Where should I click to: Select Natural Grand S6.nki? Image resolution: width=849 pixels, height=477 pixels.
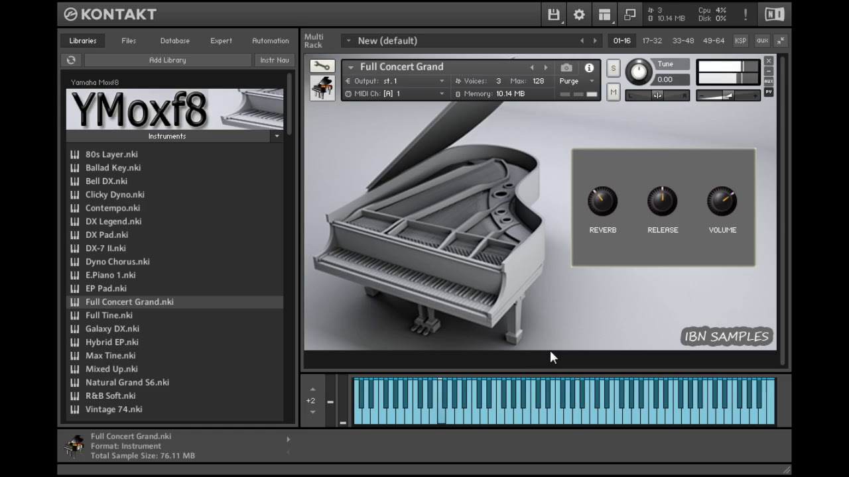click(127, 382)
